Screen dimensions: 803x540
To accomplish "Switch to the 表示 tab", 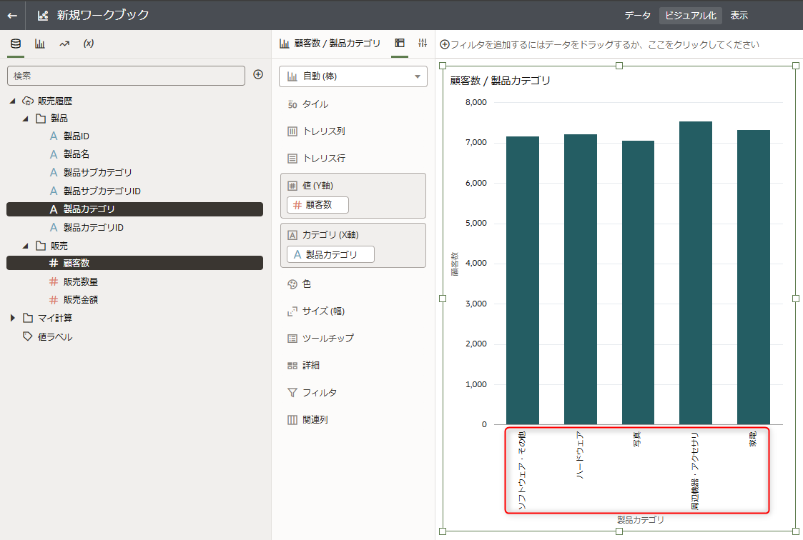I will click(x=739, y=15).
